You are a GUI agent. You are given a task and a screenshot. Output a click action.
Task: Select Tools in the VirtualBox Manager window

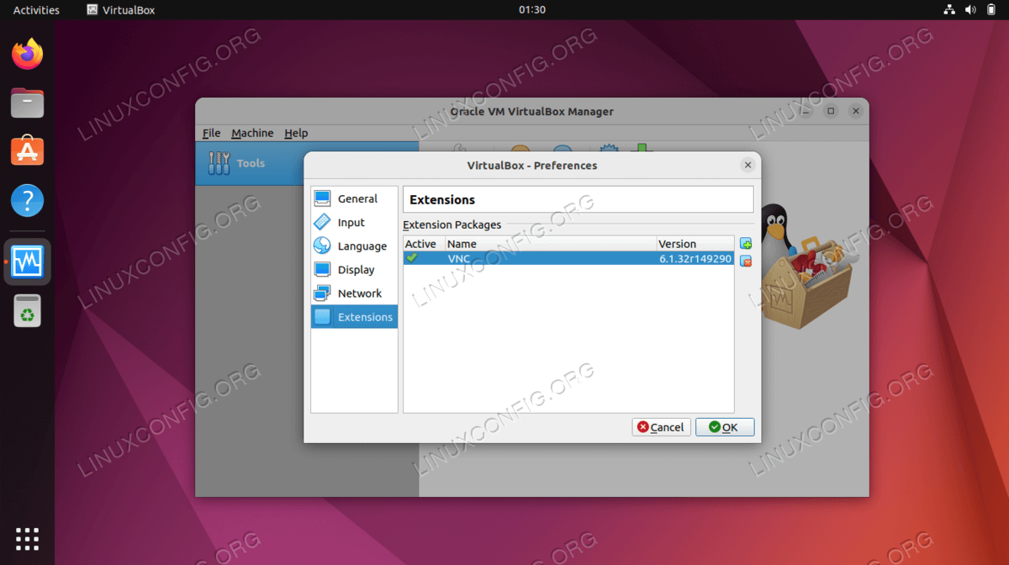click(307, 163)
